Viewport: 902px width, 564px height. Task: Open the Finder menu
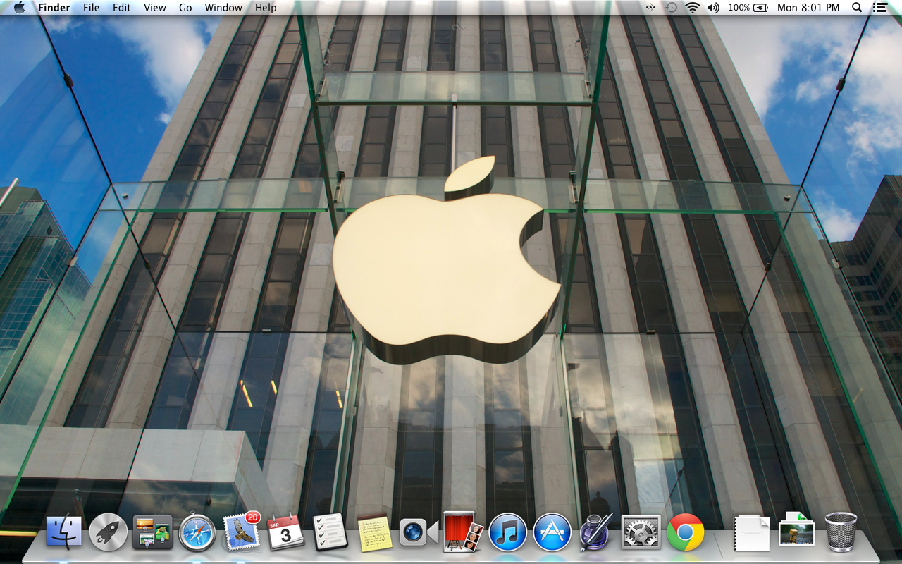pyautogui.click(x=54, y=8)
